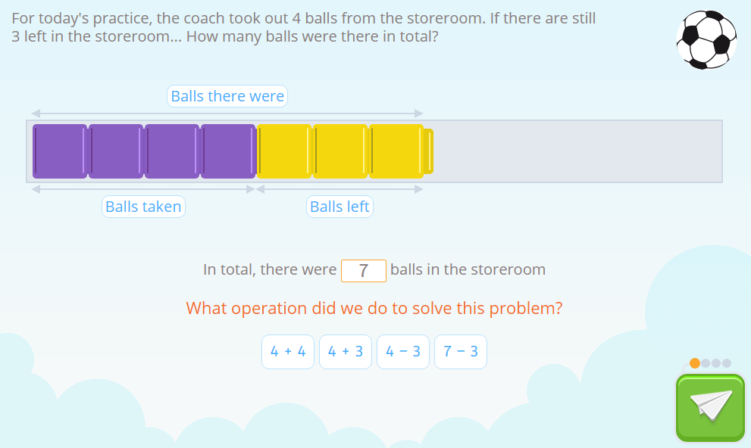Image resolution: width=751 pixels, height=448 pixels.
Task: Click the first yellow ball block
Action: (284, 151)
